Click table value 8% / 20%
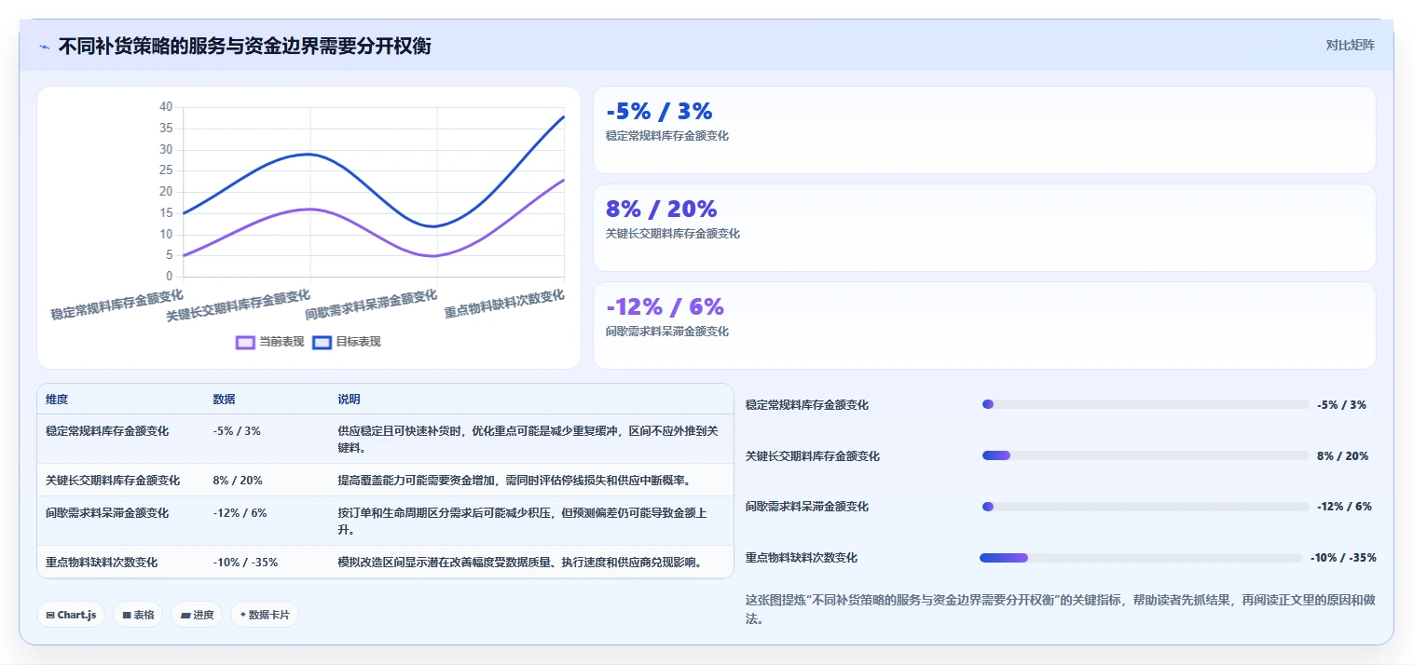Viewport: 1413px width, 665px height. coord(238,481)
